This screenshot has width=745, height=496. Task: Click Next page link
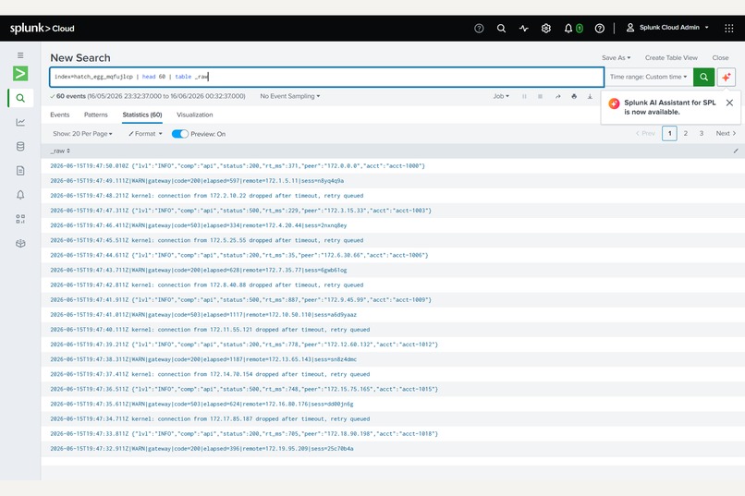(x=726, y=133)
